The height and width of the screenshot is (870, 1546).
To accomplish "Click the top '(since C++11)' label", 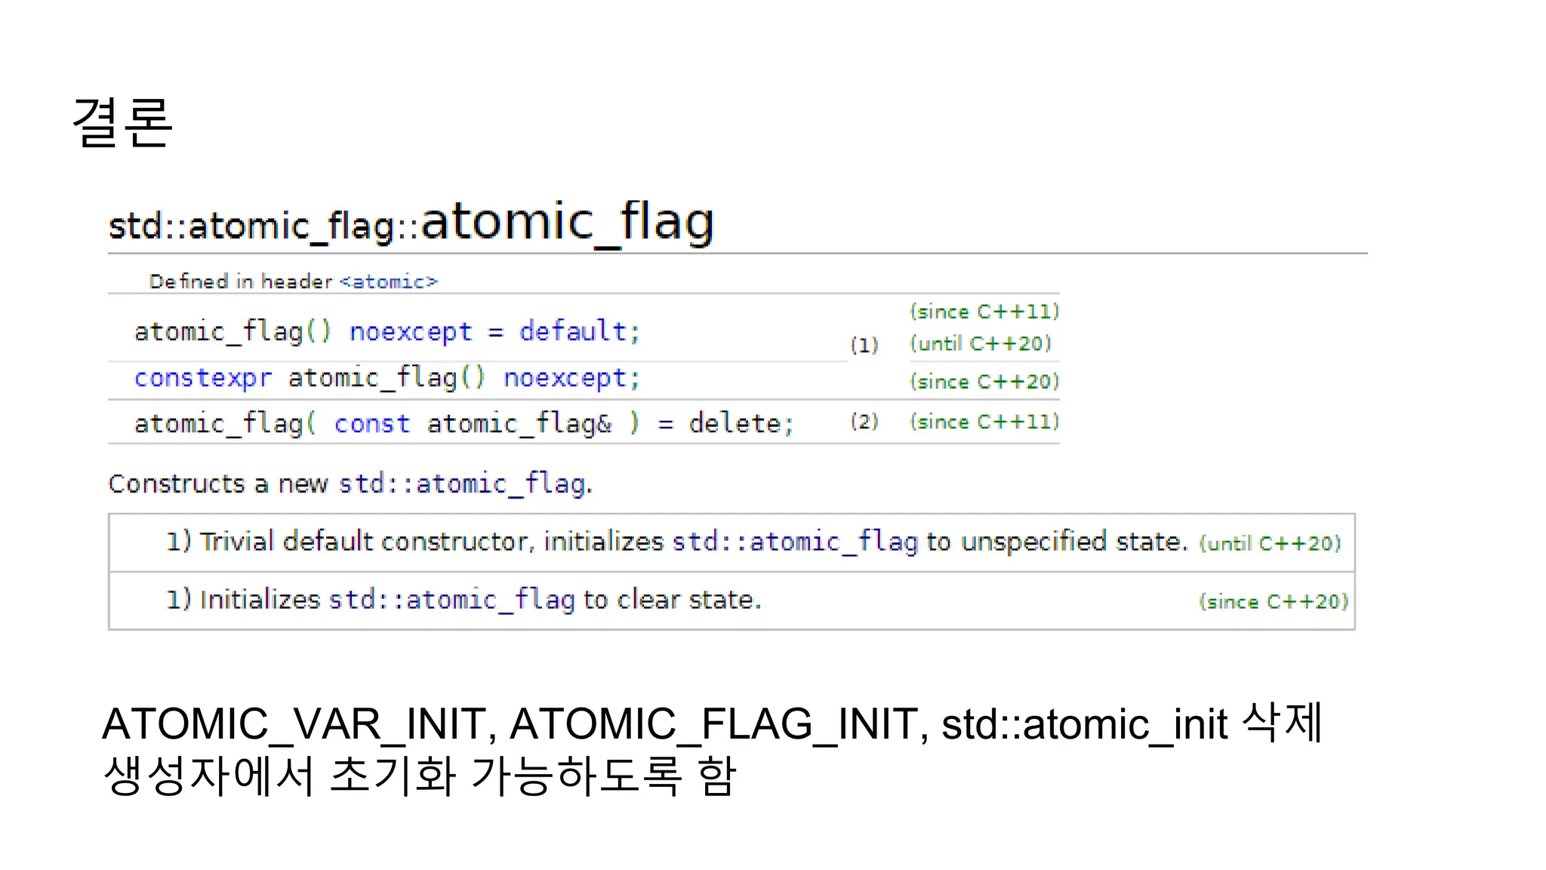I will click(984, 312).
